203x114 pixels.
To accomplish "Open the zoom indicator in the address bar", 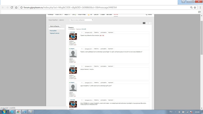I will coord(191,8).
